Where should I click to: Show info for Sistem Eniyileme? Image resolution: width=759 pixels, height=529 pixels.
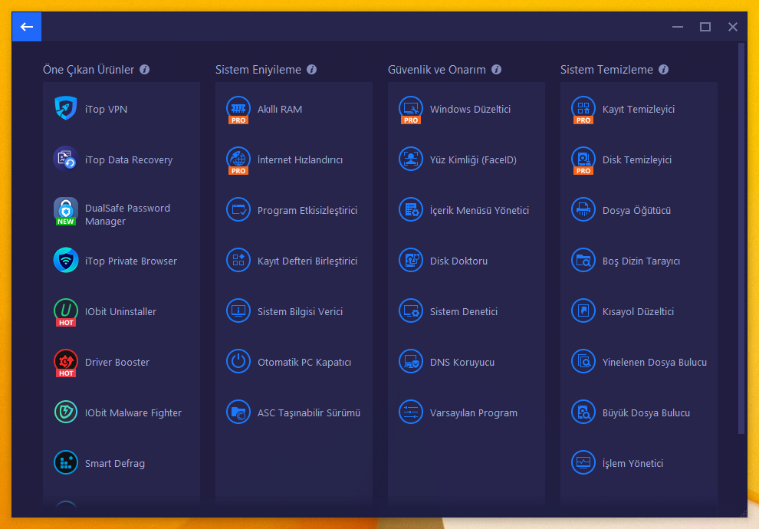(312, 70)
